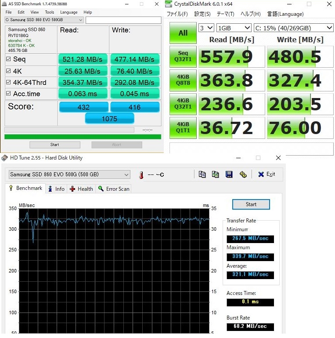The height and width of the screenshot is (338, 335).
Task: Open AS SSD drive selection dropdown
Action: [x=44, y=20]
